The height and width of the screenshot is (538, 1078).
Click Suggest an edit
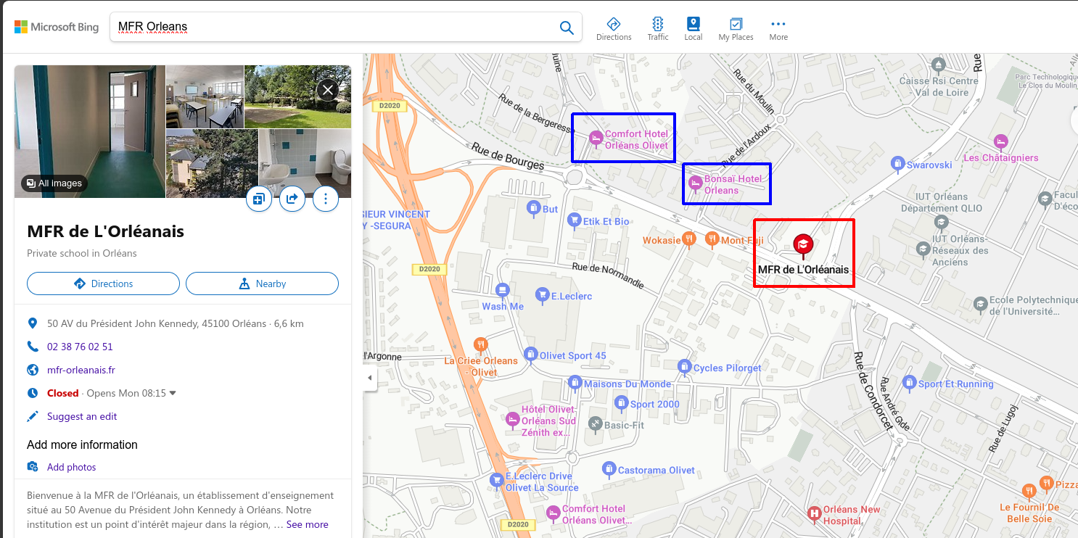coord(82,416)
